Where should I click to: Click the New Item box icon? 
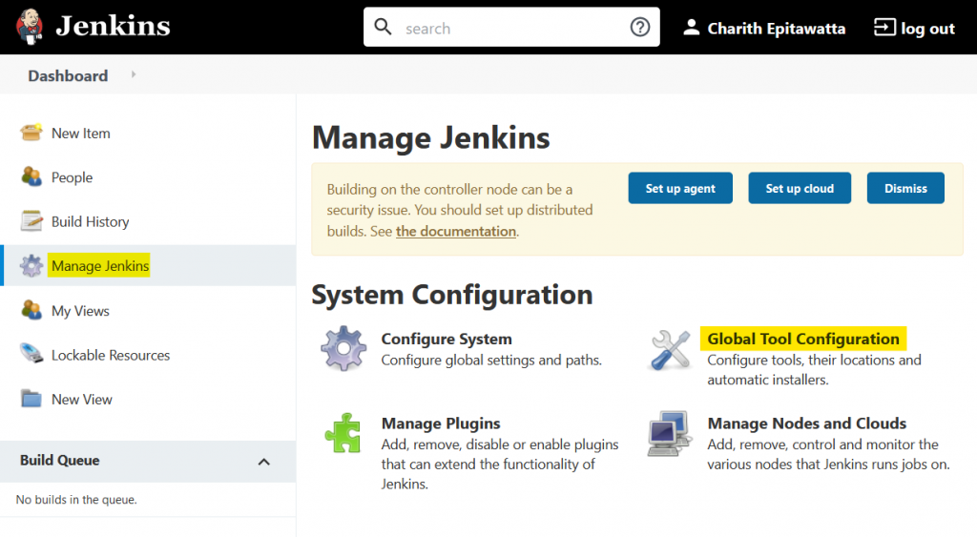tap(31, 133)
